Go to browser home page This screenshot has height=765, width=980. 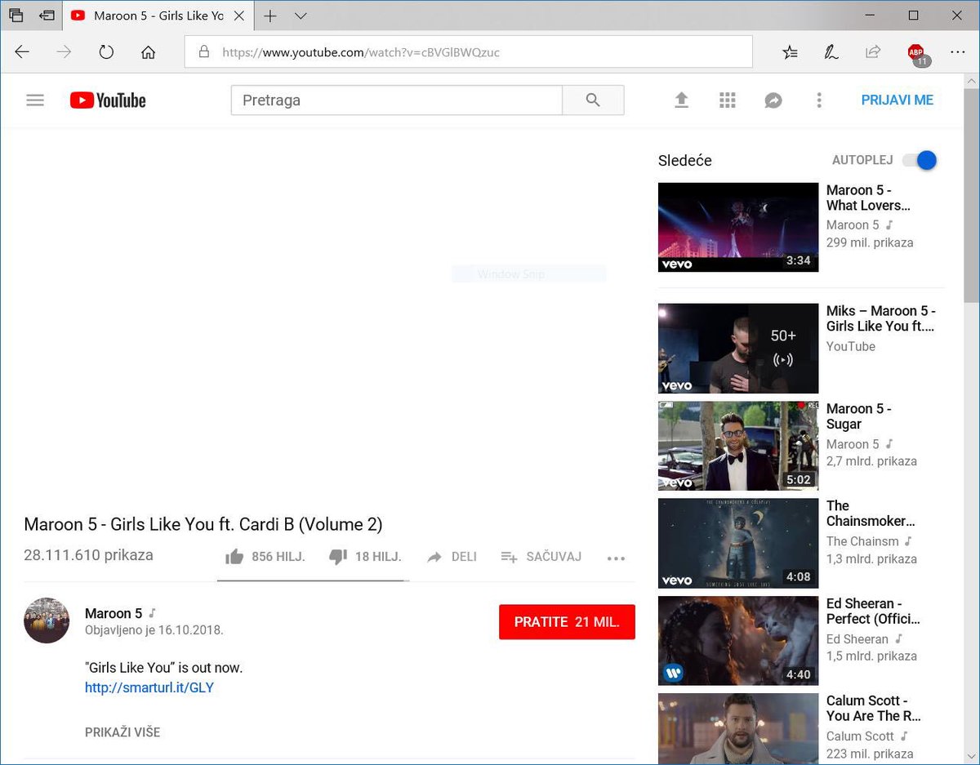coord(148,52)
